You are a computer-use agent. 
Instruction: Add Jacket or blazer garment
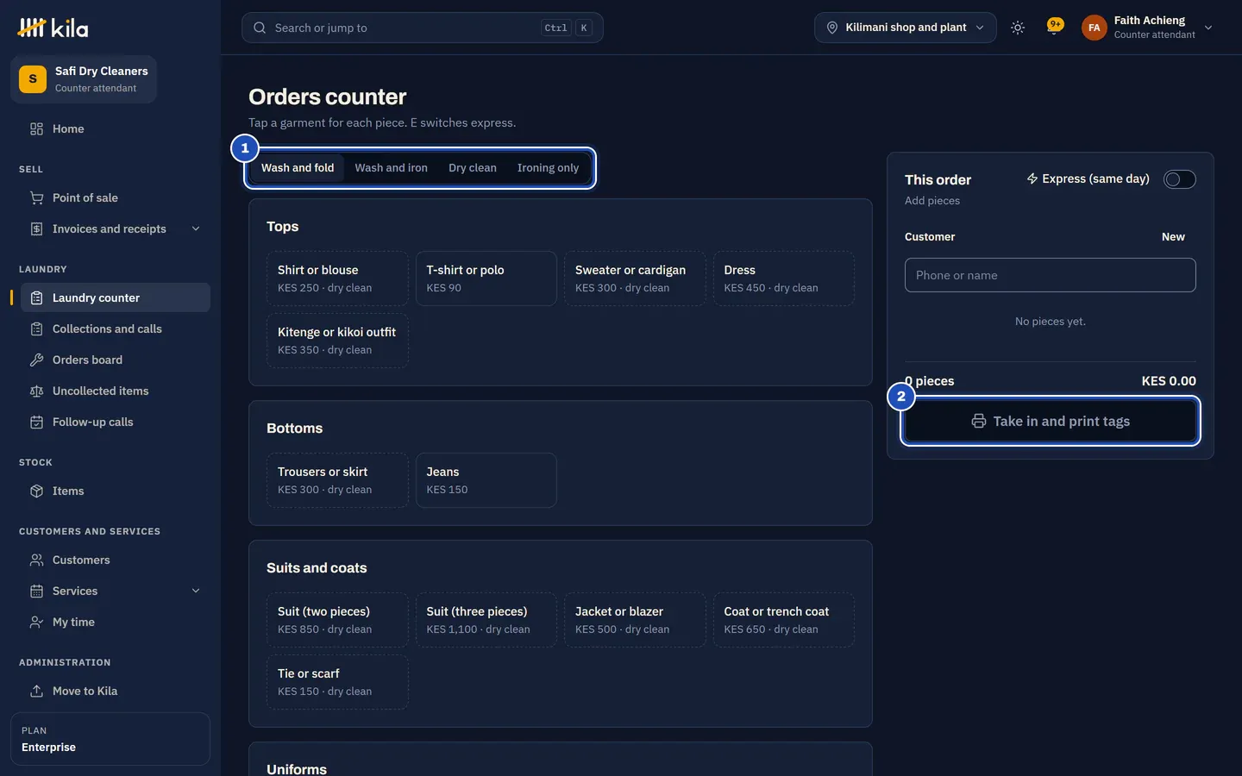[x=635, y=620]
